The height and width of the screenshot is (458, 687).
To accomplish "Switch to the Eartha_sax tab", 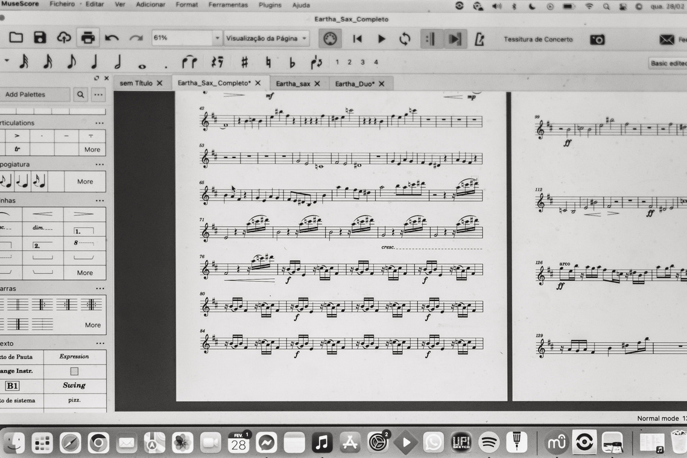I will 293,83.
